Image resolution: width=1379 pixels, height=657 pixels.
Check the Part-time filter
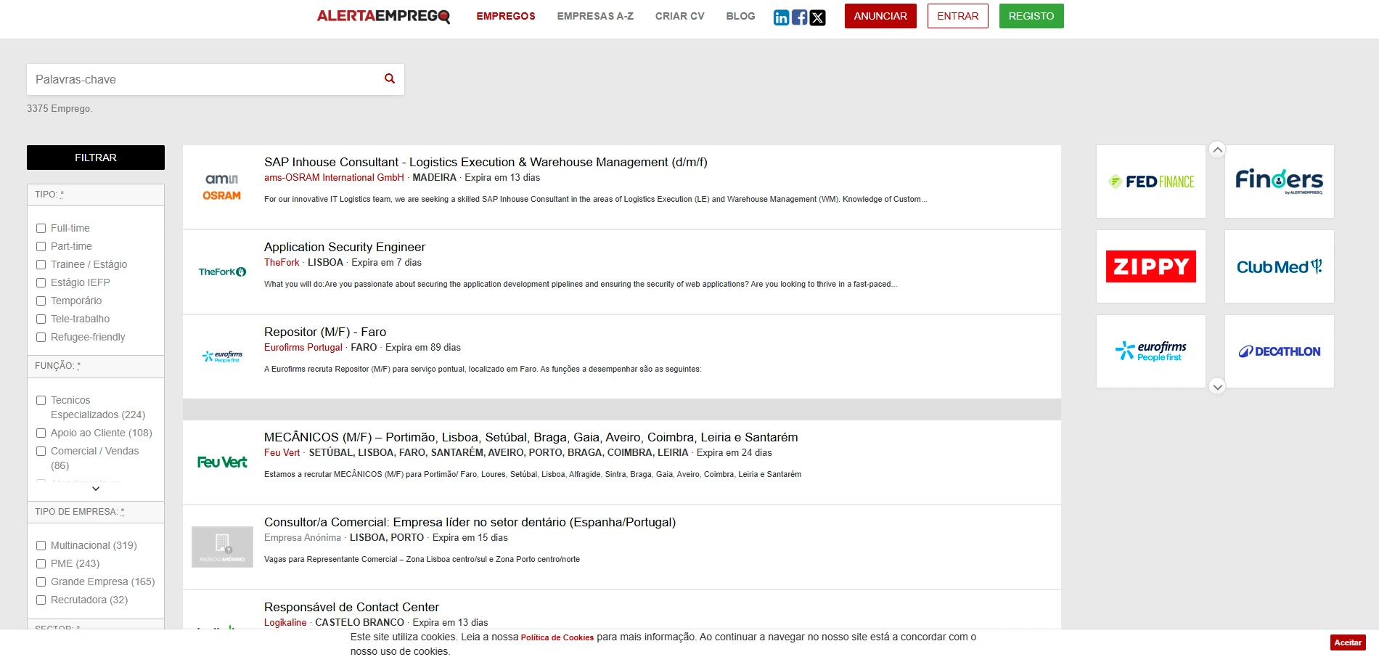[x=41, y=246]
